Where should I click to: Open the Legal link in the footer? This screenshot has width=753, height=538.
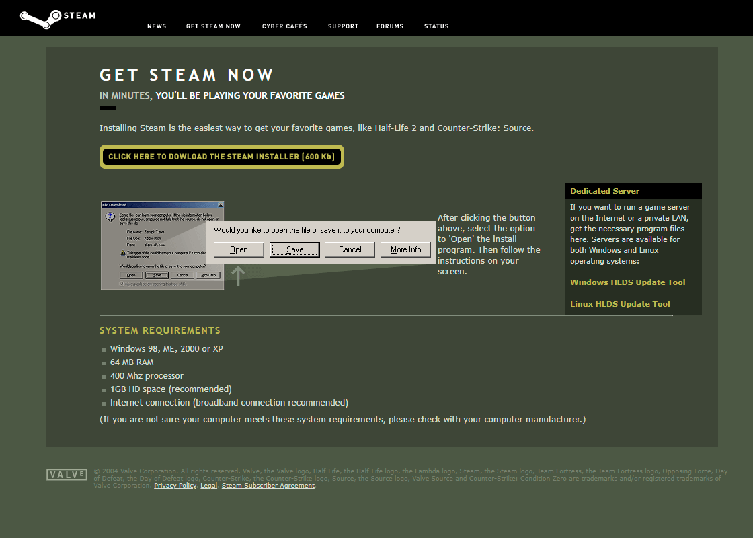pyautogui.click(x=209, y=485)
